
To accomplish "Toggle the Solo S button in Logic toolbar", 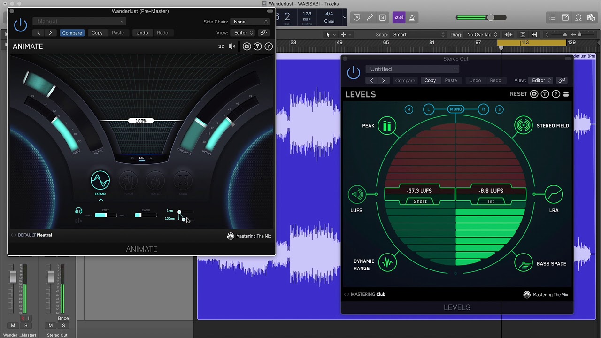I will [383, 17].
